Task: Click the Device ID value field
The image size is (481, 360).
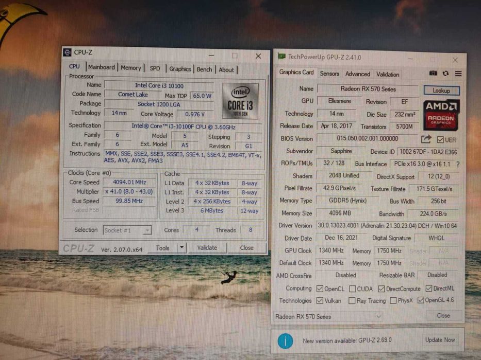Action: click(x=428, y=152)
